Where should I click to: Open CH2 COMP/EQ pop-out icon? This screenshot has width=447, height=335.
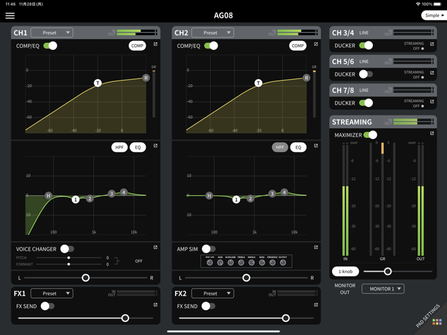[316, 44]
